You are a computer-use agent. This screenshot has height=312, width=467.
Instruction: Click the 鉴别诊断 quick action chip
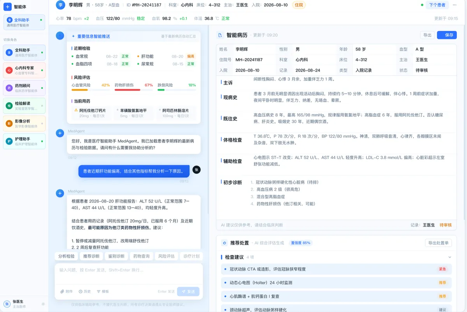(116, 256)
